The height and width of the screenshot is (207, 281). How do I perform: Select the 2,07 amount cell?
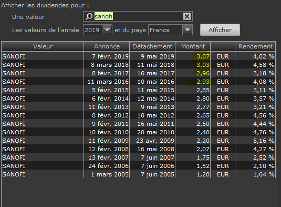[193, 149]
